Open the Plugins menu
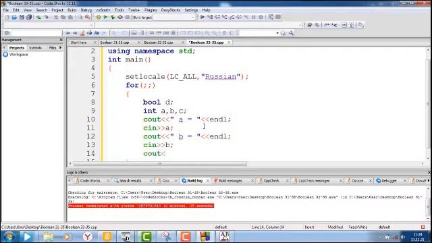Viewport: 432px width, 243px height. 151,10
